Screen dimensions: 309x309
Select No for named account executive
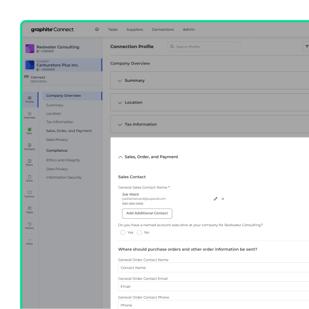point(140,233)
